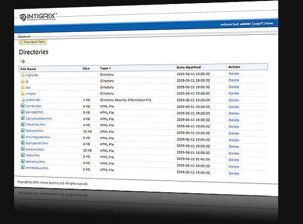Open the solutions.htm file link
303x224 pixels.
pyautogui.click(x=35, y=149)
